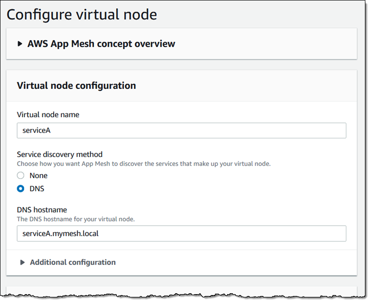Click the 'DNS' option label text
The width and height of the screenshot is (370, 302).
coord(37,189)
